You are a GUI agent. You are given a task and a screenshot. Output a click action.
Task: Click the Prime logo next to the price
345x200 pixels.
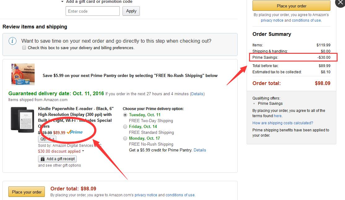tap(75, 132)
